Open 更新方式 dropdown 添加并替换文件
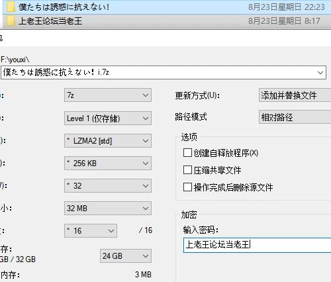This screenshot has height=282, width=331. (295, 95)
